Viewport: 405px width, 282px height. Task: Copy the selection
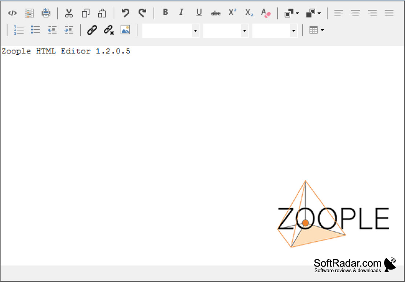click(85, 13)
